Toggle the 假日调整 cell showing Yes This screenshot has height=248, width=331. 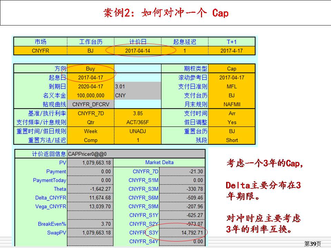click(x=232, y=122)
